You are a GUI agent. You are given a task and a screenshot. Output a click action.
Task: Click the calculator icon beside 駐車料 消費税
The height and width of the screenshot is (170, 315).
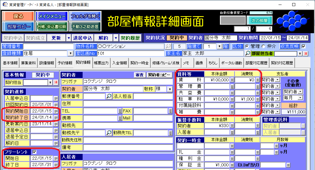tap(258, 99)
